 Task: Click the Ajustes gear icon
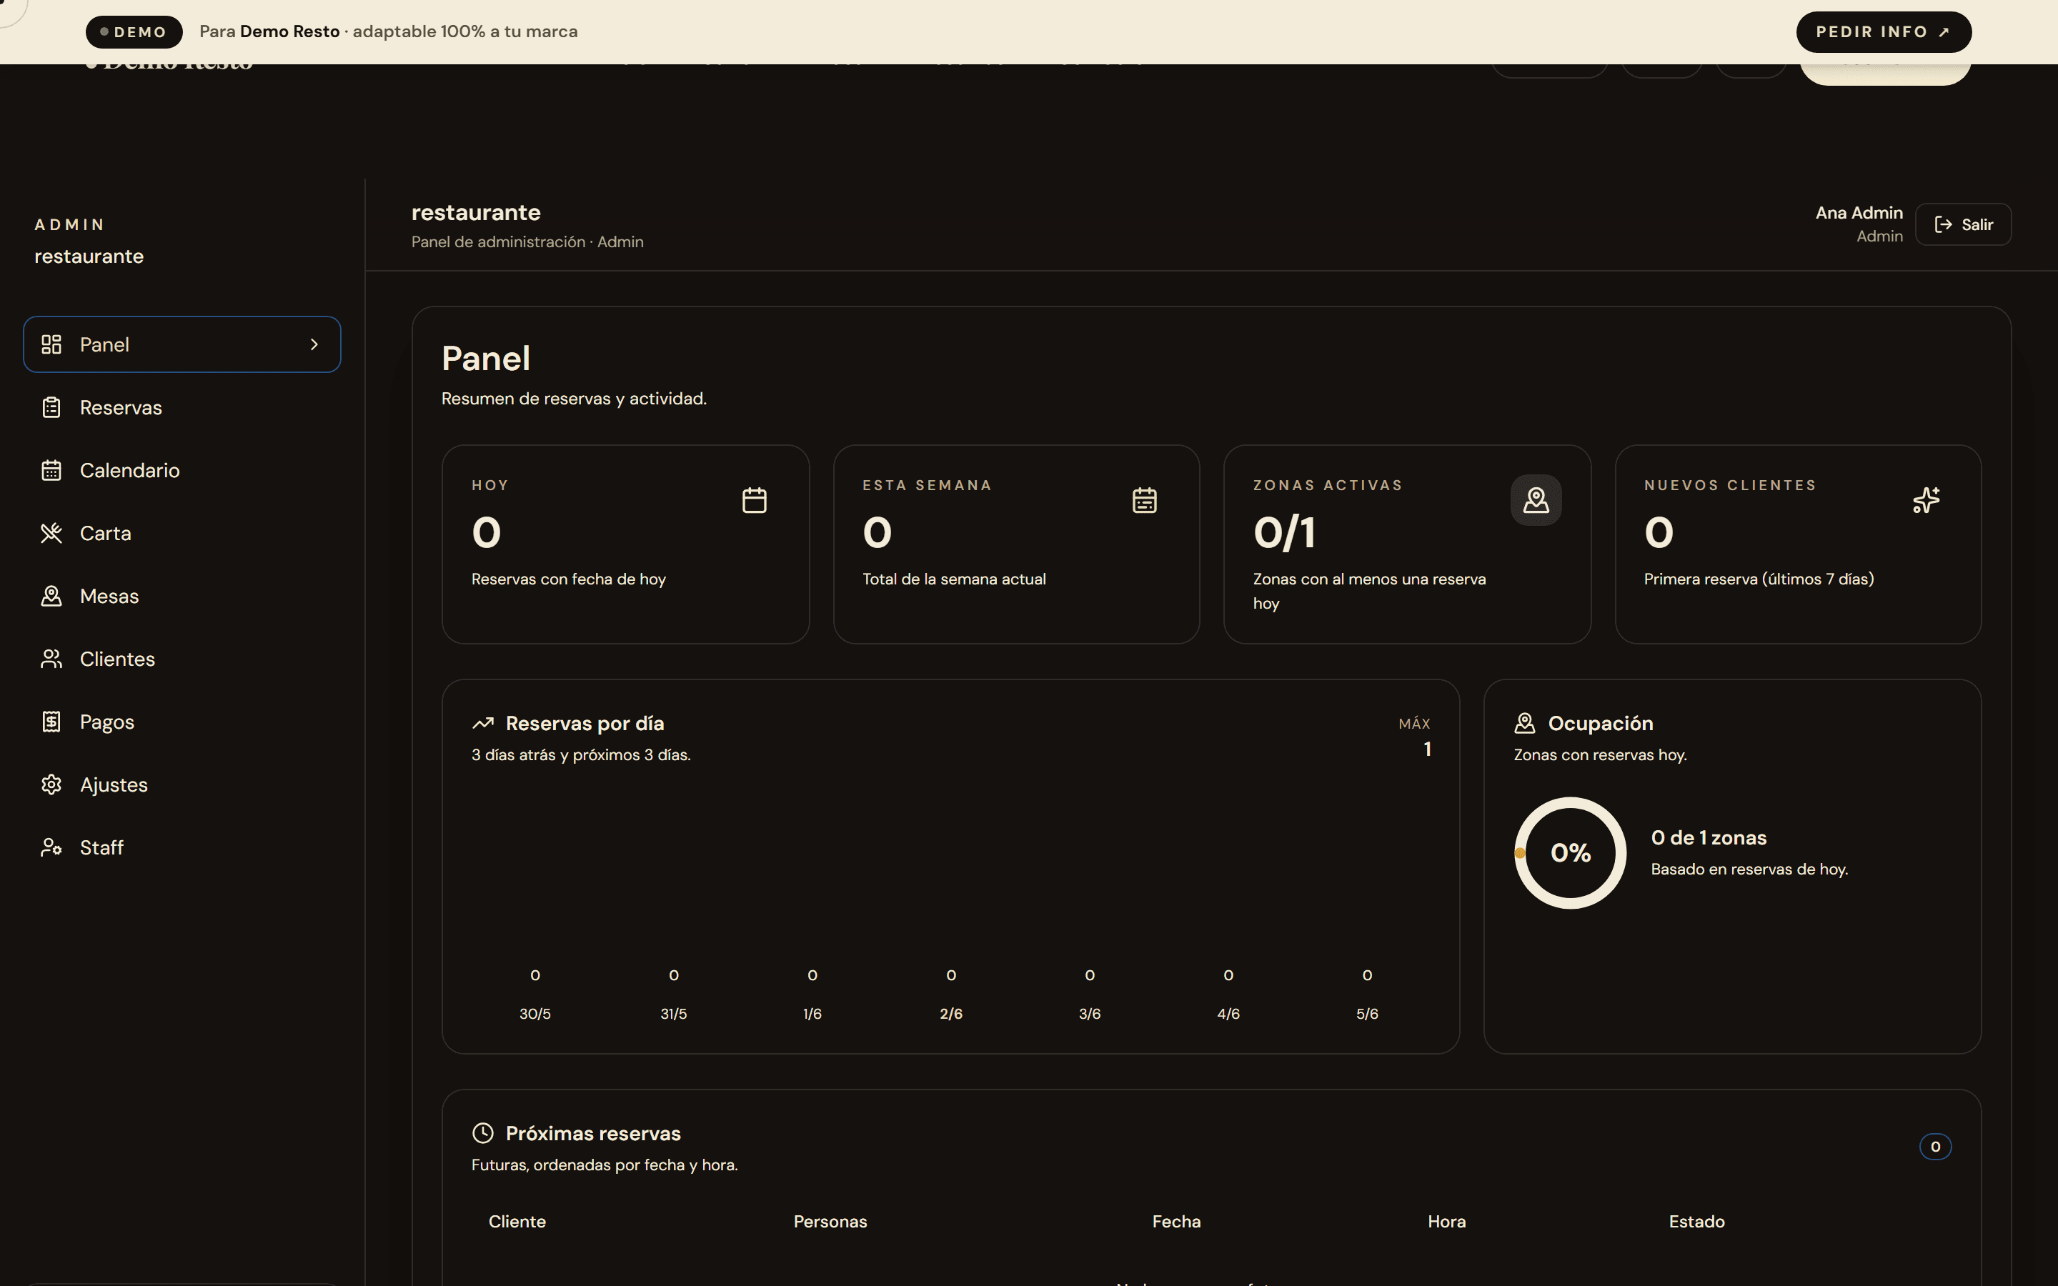[51, 785]
